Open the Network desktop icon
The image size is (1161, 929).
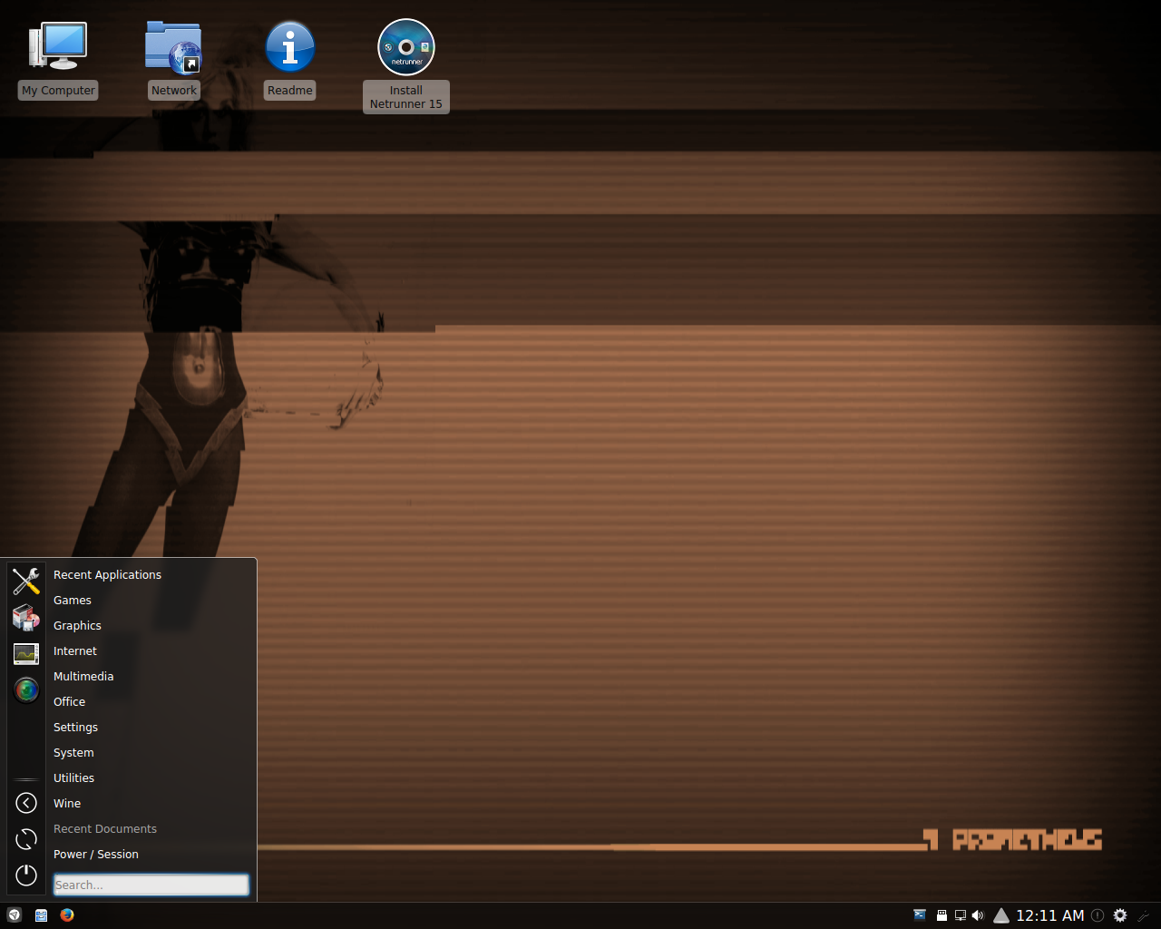pos(173,60)
